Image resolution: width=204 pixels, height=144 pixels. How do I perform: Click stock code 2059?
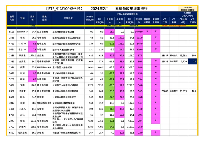[12, 73]
